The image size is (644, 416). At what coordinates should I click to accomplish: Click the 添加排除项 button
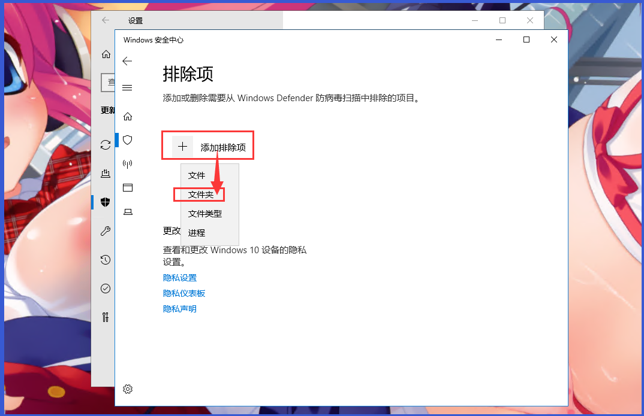[207, 145]
